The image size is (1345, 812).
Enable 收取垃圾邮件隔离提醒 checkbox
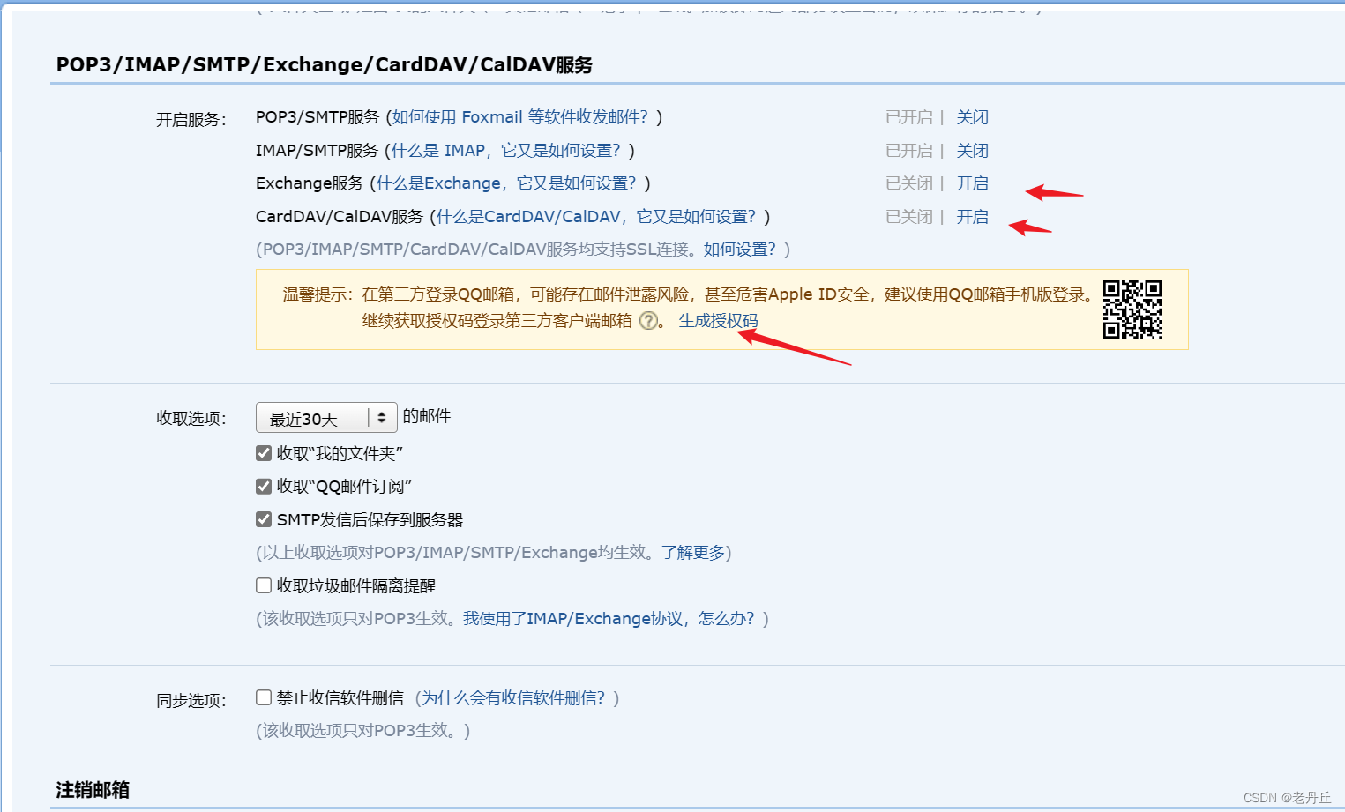click(x=264, y=585)
